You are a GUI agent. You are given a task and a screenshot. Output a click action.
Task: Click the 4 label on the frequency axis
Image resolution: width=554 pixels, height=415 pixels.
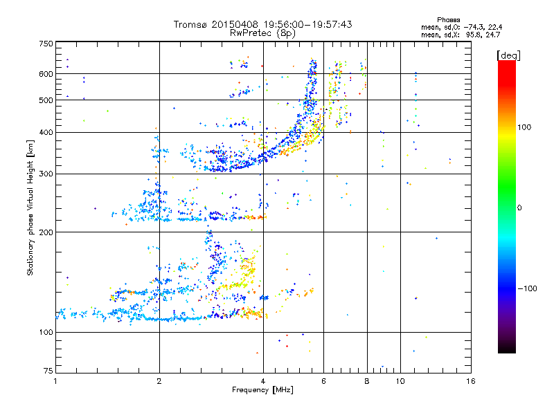click(x=263, y=381)
